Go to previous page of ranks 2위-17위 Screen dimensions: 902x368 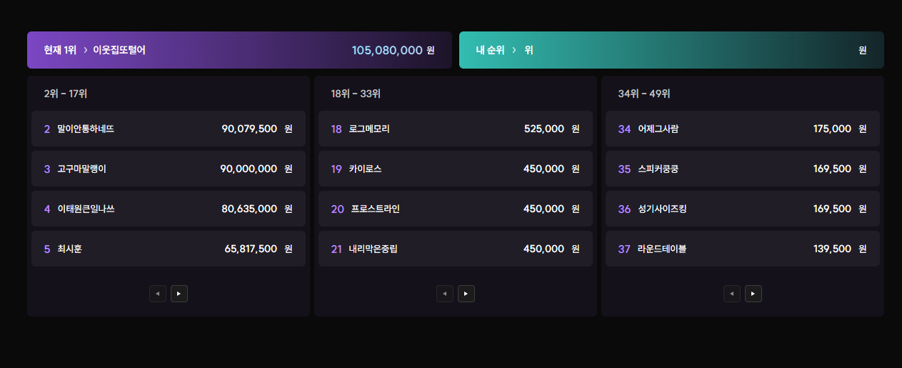point(158,294)
